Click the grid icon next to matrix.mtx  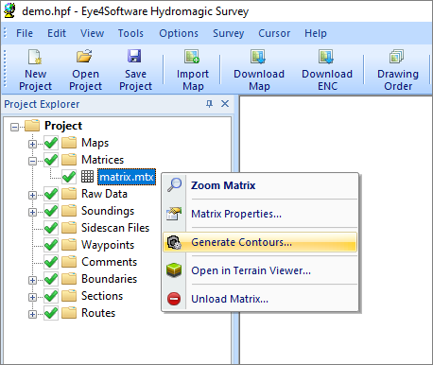coord(87,177)
